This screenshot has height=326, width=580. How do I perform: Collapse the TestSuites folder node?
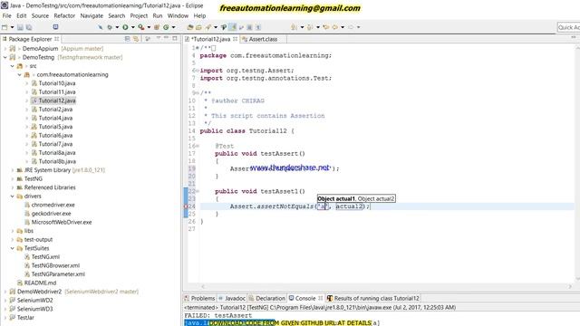click(13, 248)
